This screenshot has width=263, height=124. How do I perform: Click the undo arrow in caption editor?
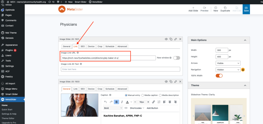[x=105, y=102]
